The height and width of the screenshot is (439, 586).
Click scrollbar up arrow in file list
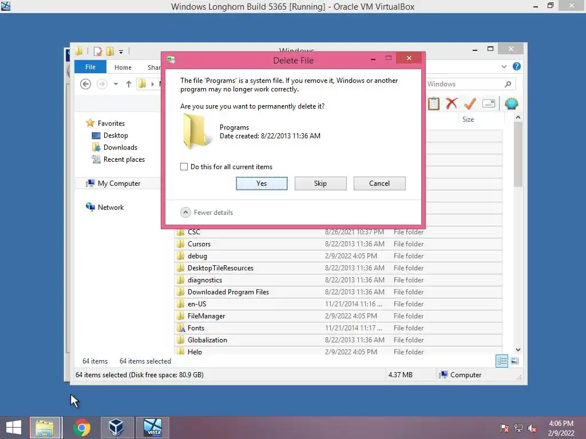click(518, 117)
